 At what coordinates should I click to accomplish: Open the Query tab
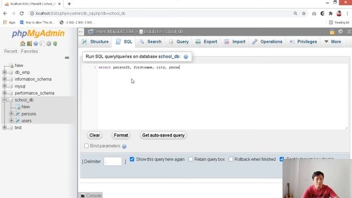179,42
